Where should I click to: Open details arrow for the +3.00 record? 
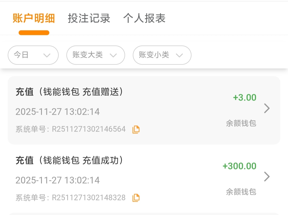[x=267, y=108]
